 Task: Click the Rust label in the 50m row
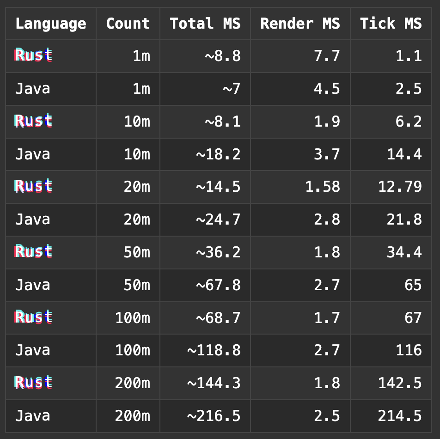(33, 252)
